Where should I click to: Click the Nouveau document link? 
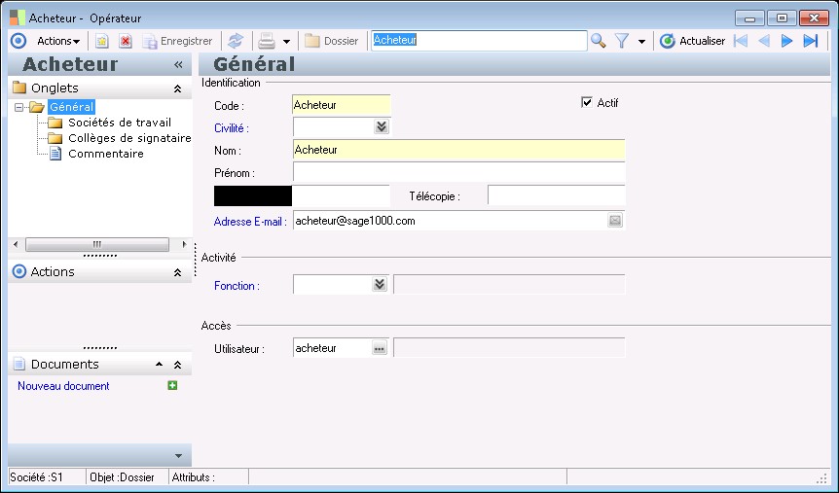tap(63, 386)
